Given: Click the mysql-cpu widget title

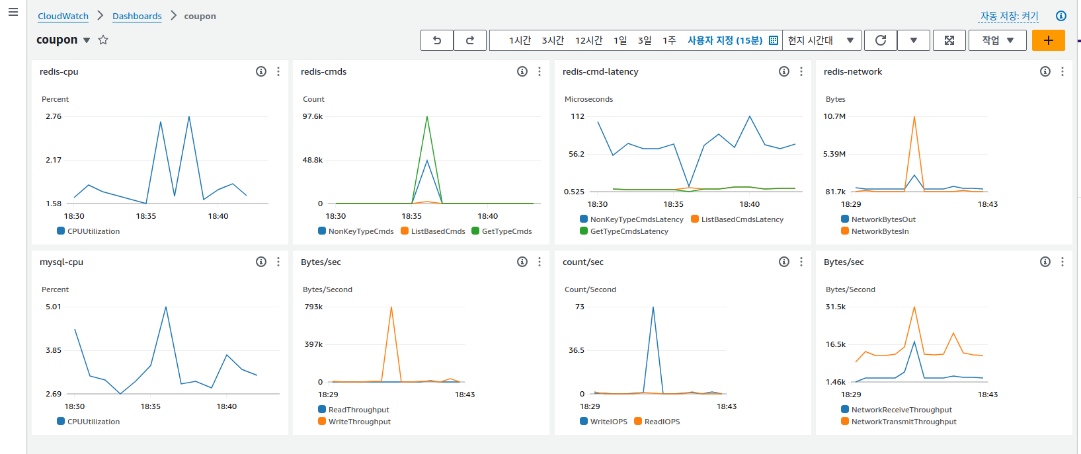Looking at the screenshot, I should click(x=61, y=262).
